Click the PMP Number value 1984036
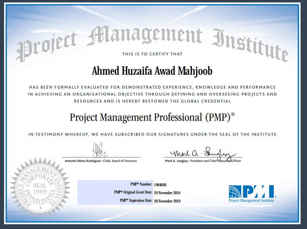The image size is (307, 229). click(x=160, y=185)
